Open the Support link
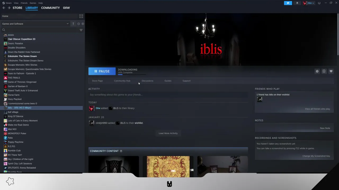 [186, 81]
